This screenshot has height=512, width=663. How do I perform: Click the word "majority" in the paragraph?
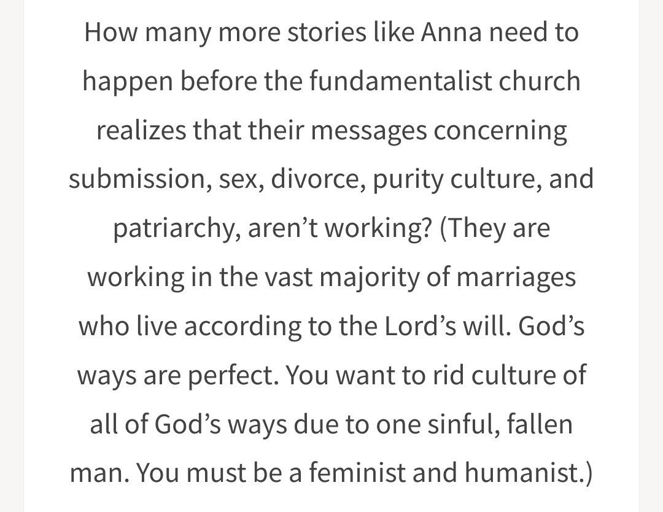point(372,277)
